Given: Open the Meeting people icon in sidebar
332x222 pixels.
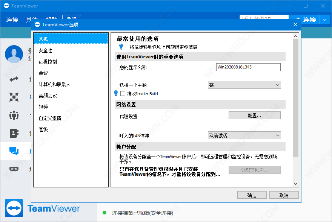Looking at the screenshot, I should pyautogui.click(x=14, y=115).
